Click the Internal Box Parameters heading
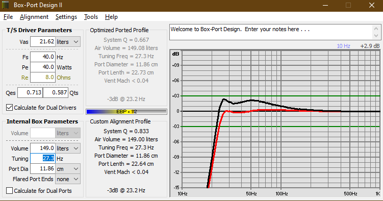383x201 pixels. 42,121
